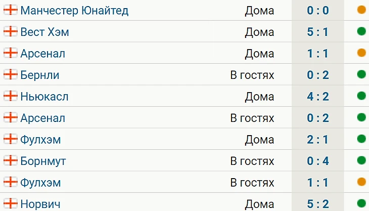Click the flag icon beside Бернли
Image resolution: width=369 pixels, height=211 pixels.
point(10,75)
